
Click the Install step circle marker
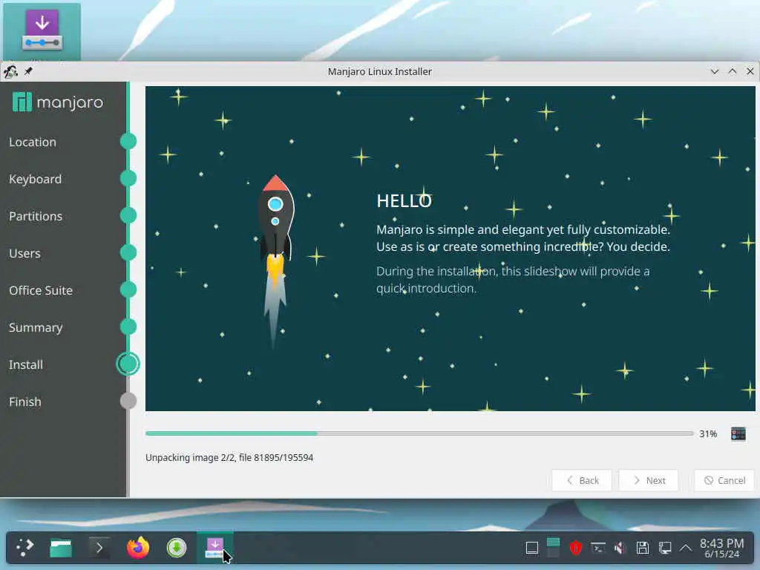pos(128,364)
